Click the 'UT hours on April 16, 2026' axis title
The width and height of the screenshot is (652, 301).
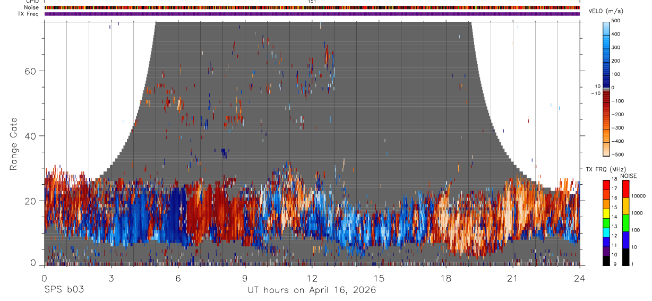coord(312,290)
